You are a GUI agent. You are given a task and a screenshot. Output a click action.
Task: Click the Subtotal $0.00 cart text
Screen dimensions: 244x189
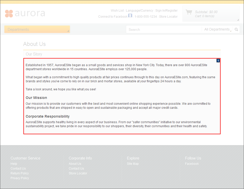[206, 12]
